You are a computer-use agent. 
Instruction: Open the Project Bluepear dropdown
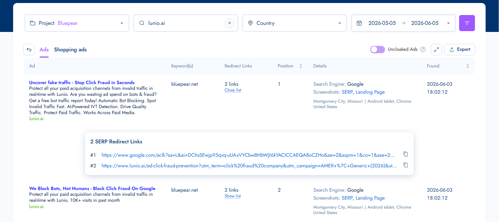pyautogui.click(x=77, y=23)
